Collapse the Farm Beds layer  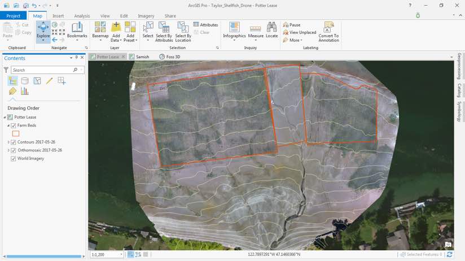tap(8, 125)
